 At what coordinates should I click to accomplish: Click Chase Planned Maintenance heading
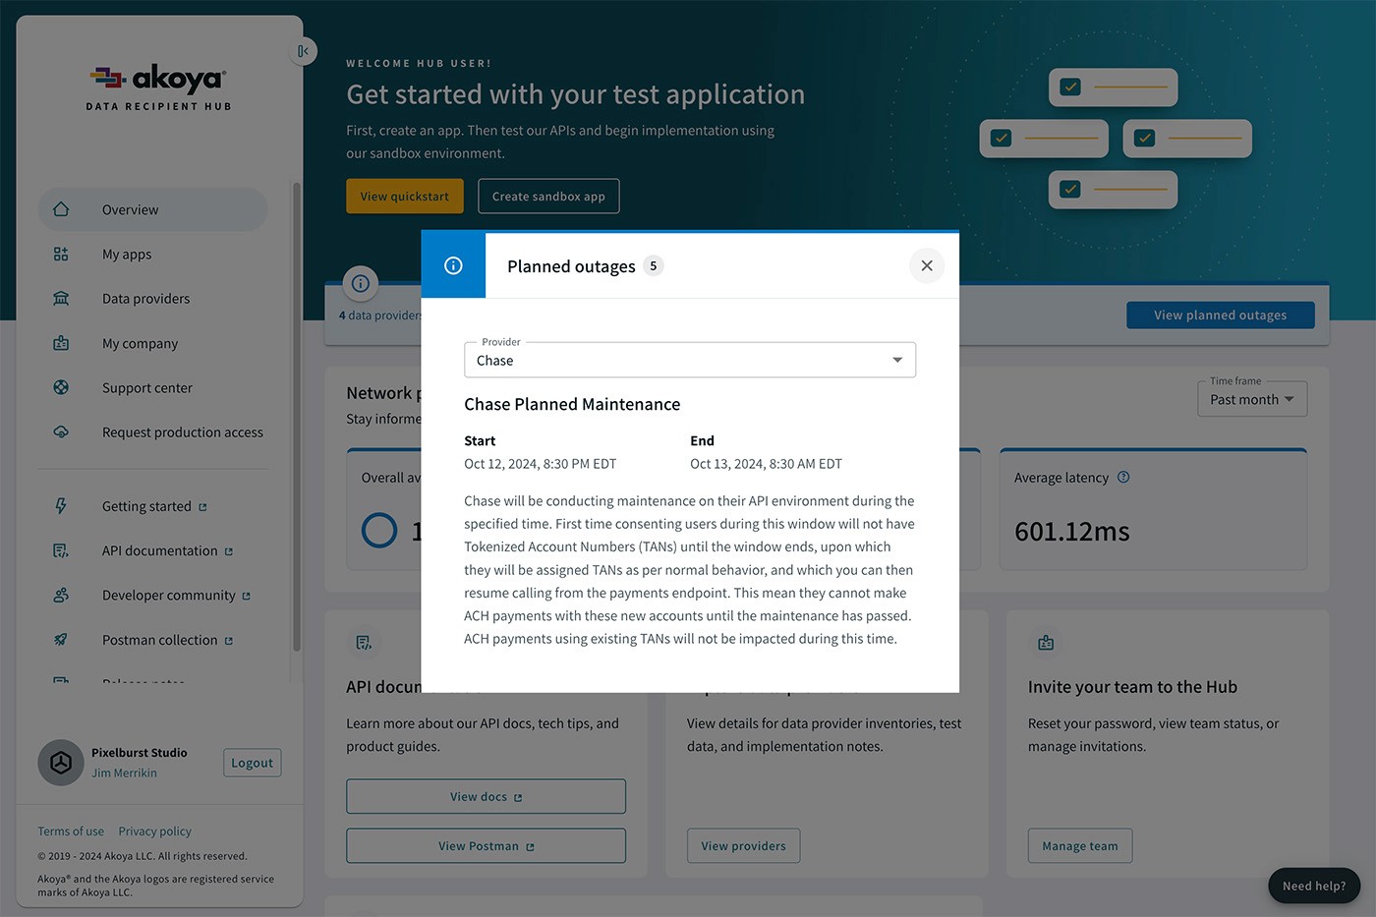(x=572, y=404)
